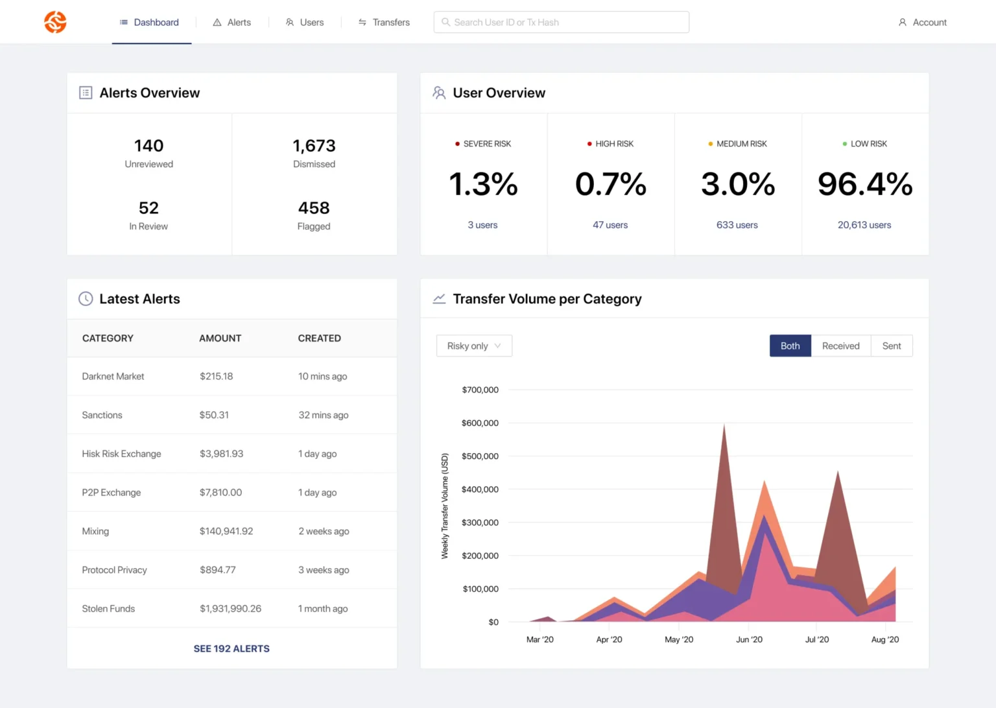
Task: Click the search magnifier icon
Action: tap(445, 22)
